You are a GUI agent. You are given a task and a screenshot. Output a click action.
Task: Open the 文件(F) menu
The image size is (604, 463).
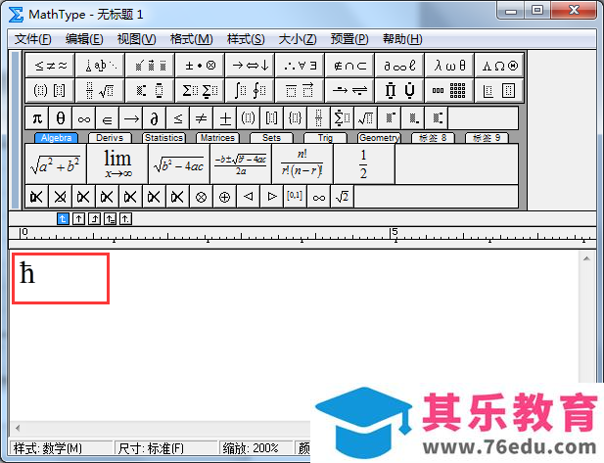[x=33, y=39]
